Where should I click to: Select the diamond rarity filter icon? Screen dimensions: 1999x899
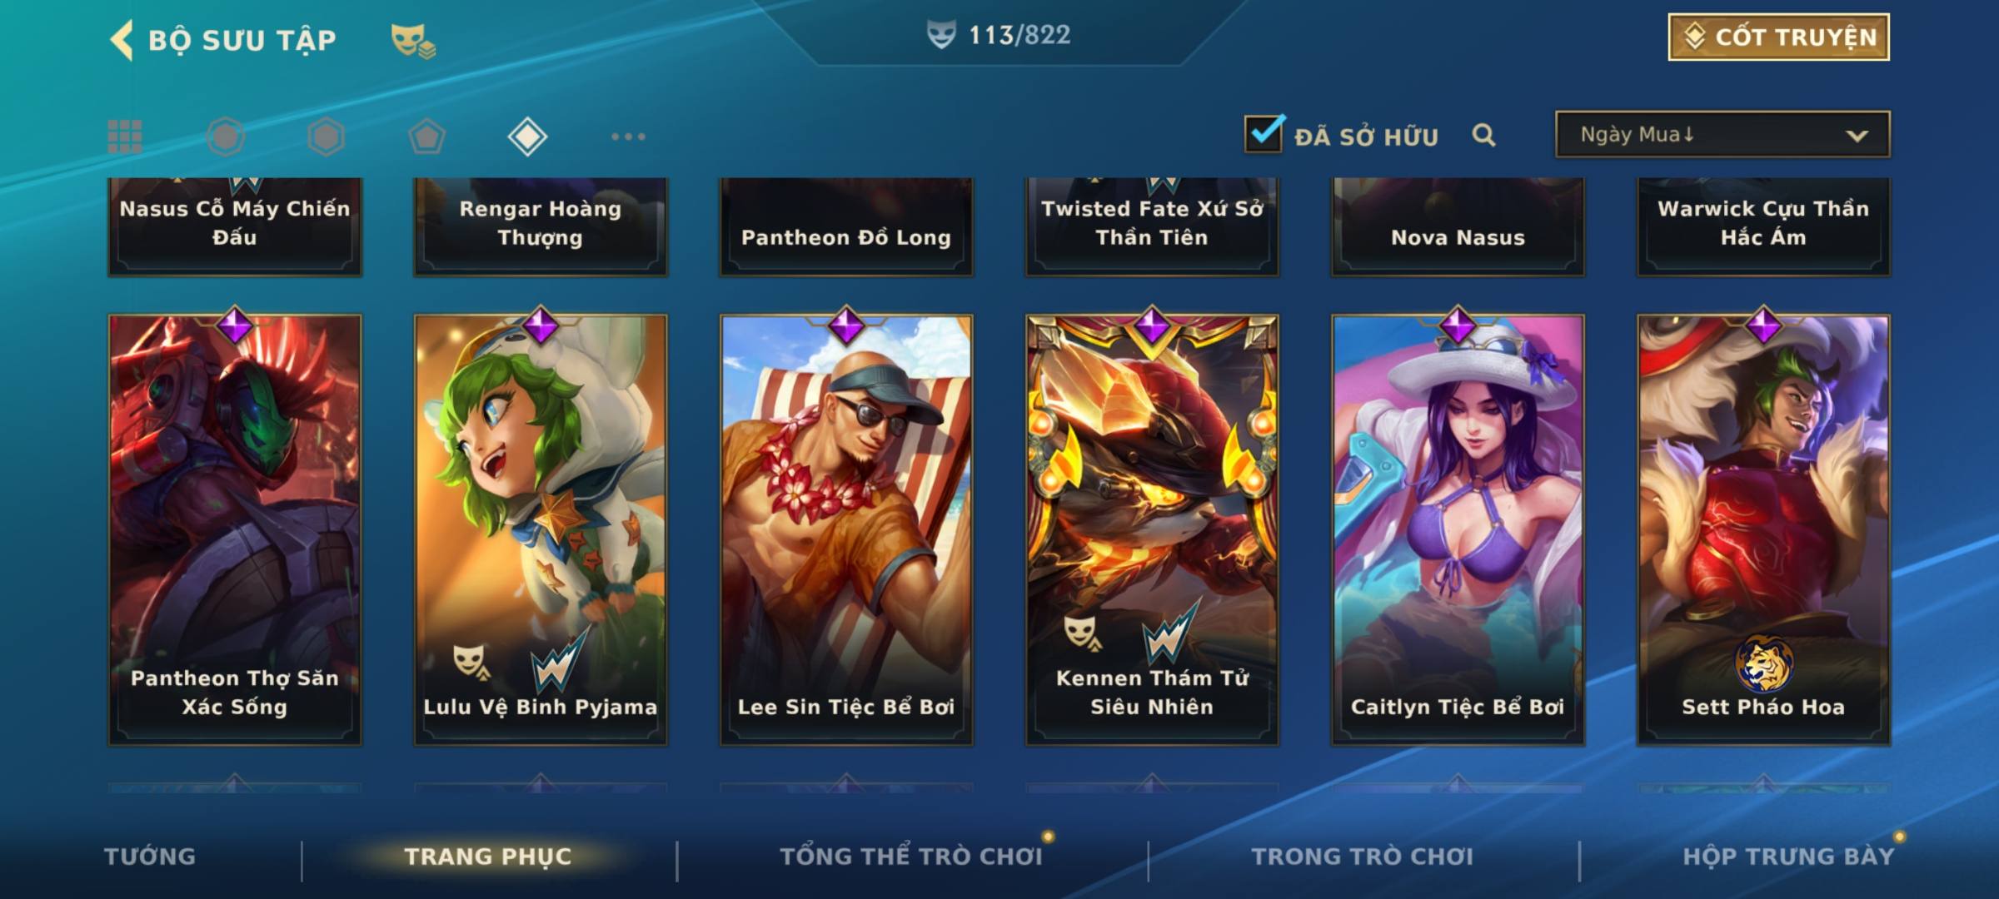[x=527, y=137]
